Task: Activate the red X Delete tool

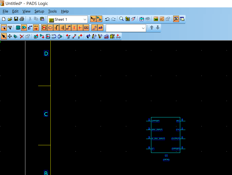Action: click(22, 36)
